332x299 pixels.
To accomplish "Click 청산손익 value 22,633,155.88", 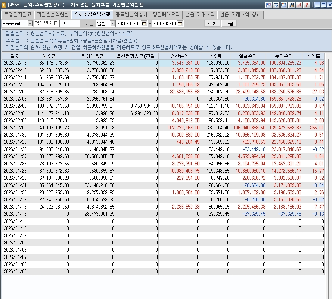I will pos(185,92).
